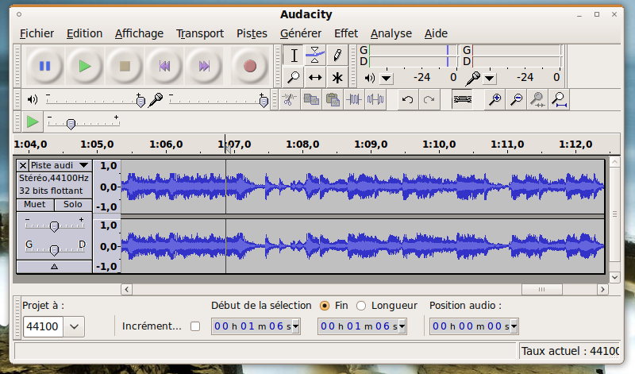The height and width of the screenshot is (374, 635).
Task: Click the Fit Selection zoom icon
Action: 538,99
